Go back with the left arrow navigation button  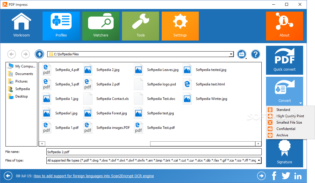(x=12, y=54)
